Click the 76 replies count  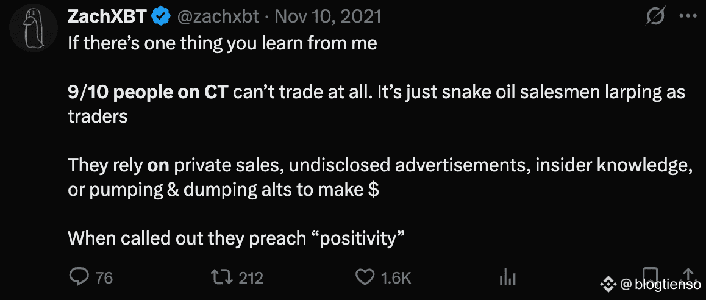click(x=104, y=278)
